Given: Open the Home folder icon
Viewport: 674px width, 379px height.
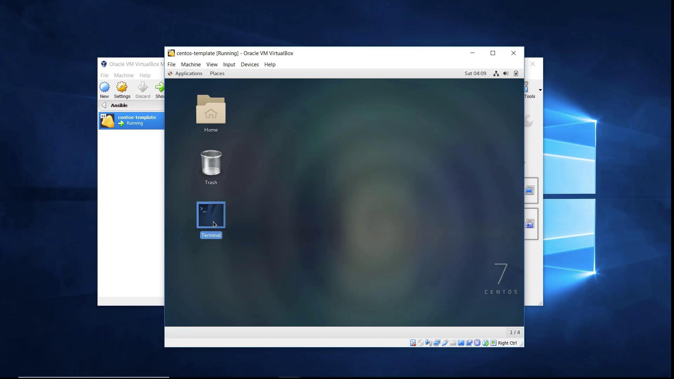Looking at the screenshot, I should pyautogui.click(x=211, y=110).
